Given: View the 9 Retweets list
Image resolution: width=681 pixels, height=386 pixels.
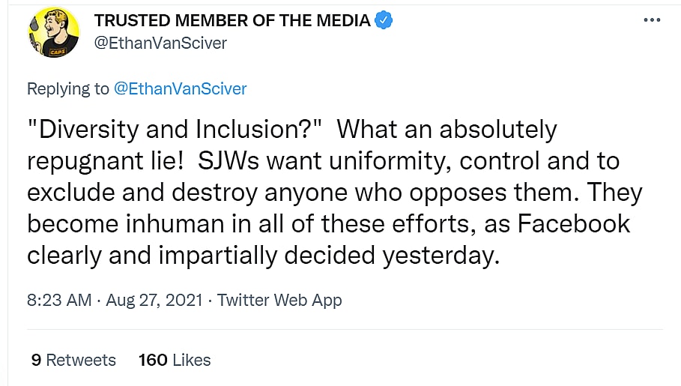Looking at the screenshot, I should (73, 360).
